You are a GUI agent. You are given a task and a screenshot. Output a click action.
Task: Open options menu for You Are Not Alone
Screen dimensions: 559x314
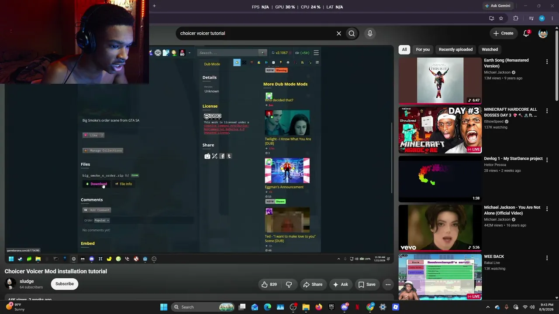coord(547,209)
